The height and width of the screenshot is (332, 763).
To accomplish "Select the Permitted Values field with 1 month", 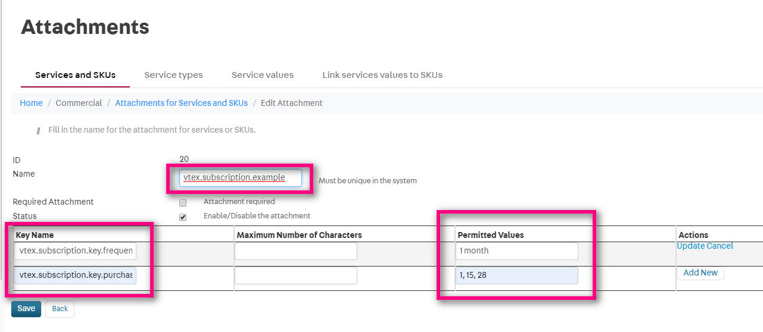I will (x=516, y=251).
